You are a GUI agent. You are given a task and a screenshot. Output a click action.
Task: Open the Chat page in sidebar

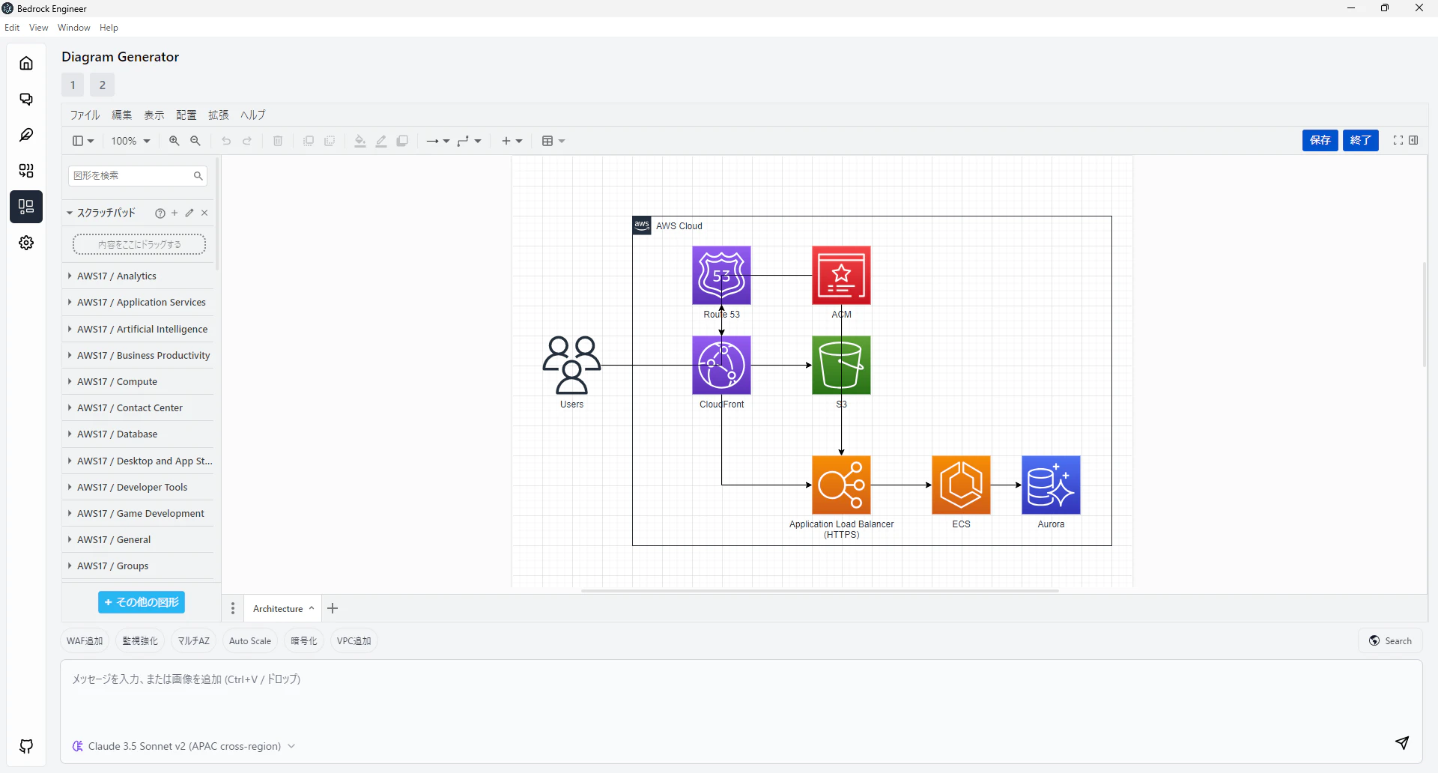click(x=26, y=99)
